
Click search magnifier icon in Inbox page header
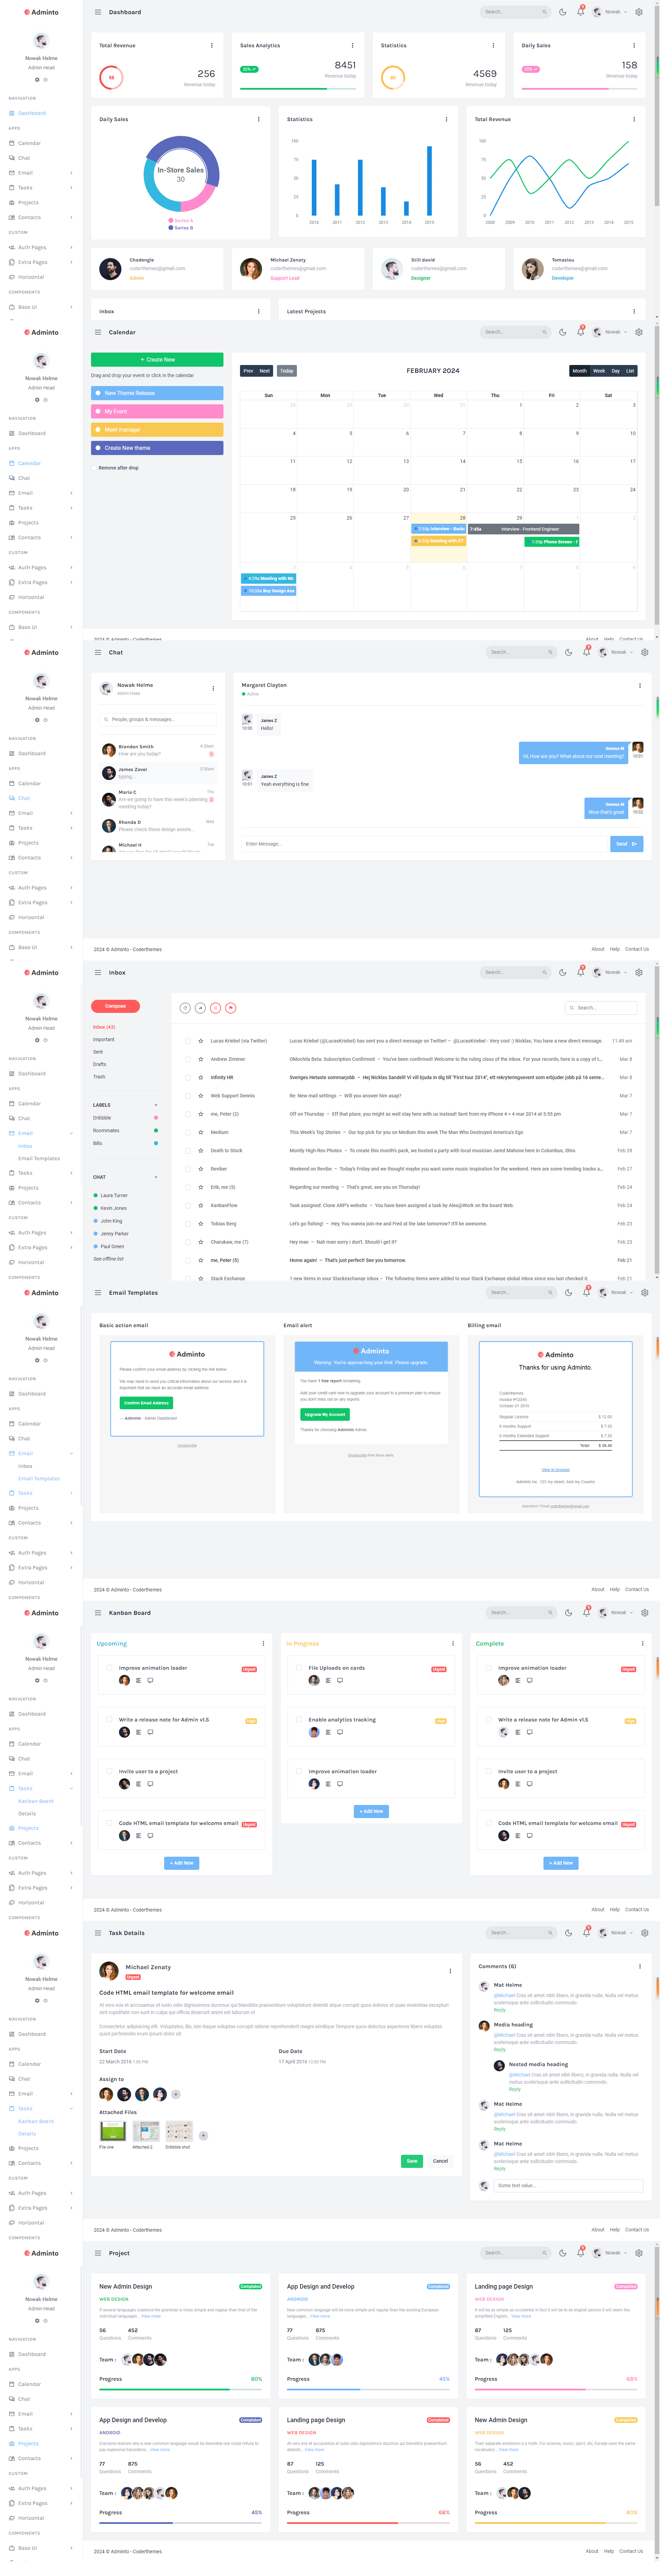(544, 972)
